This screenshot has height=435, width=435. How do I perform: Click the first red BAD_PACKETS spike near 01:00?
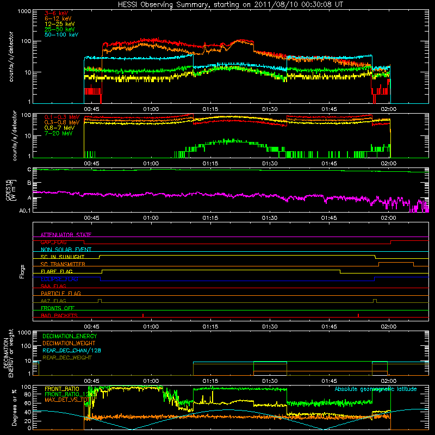tap(143, 315)
